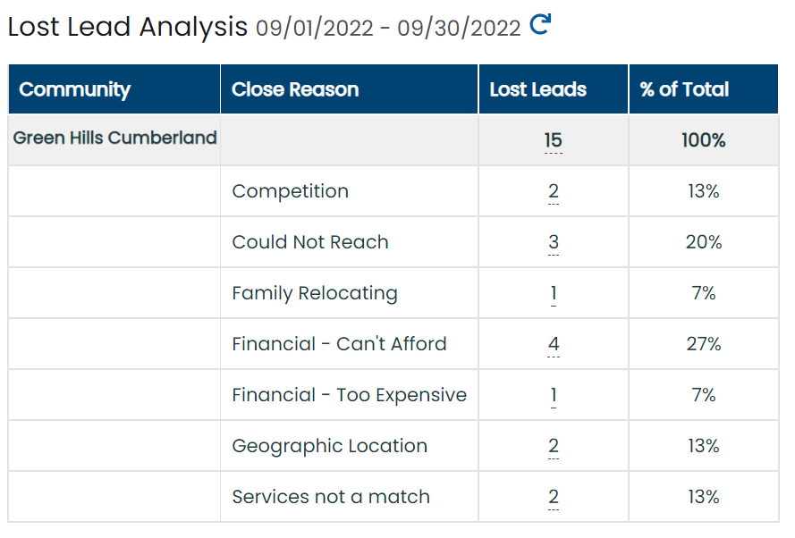Screen dimensions: 795x538
Task: Click the 27% of total cell
Action: (704, 344)
